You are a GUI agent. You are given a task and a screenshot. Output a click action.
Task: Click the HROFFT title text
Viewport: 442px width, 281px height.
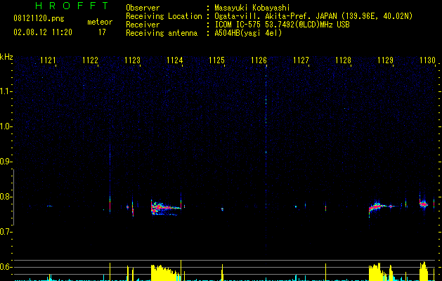tap(72, 6)
